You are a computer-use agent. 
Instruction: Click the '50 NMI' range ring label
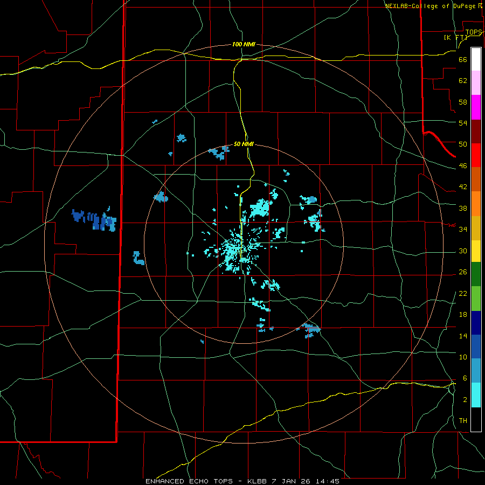(244, 144)
